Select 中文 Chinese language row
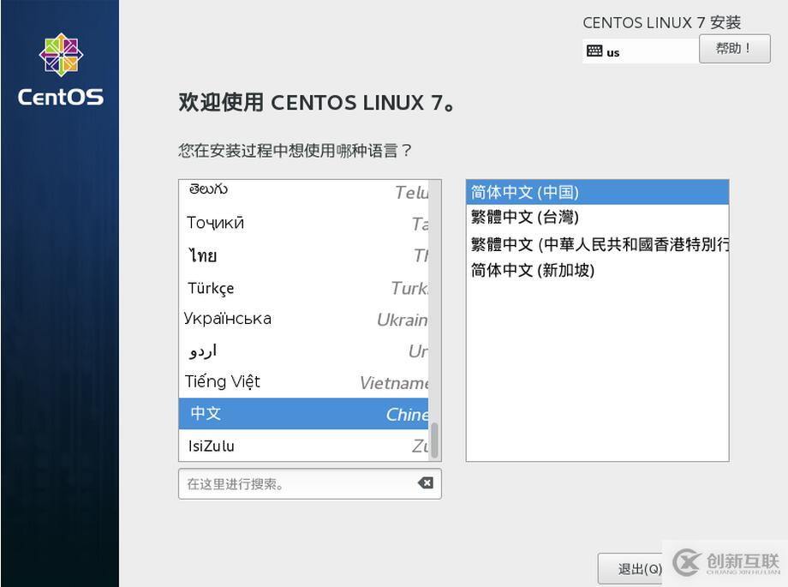Viewport: 788px width, 587px height. click(303, 413)
